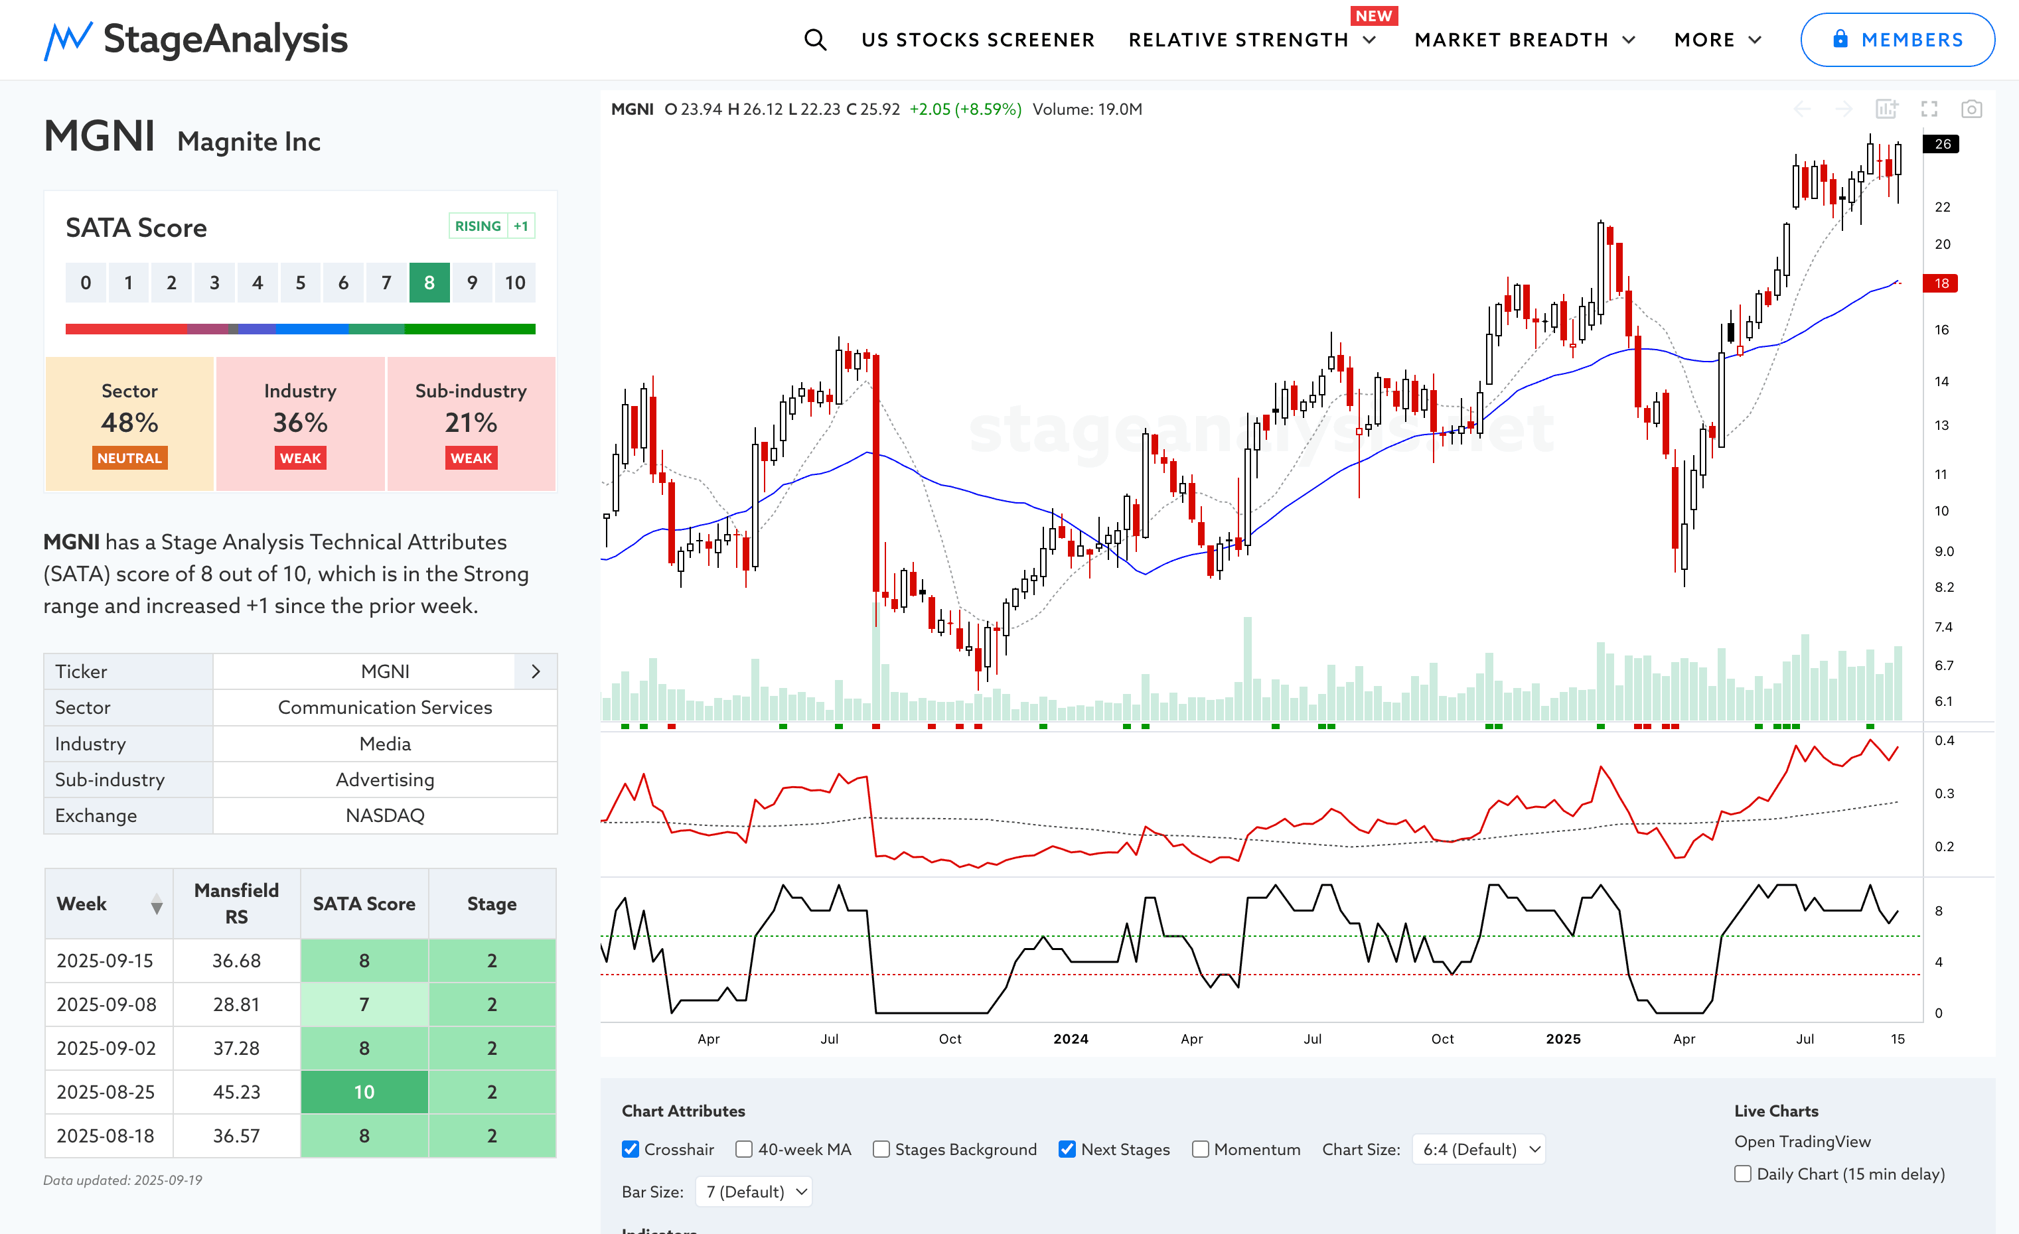2019x1234 pixels.
Task: Expand the Relative Strength menu
Action: [x=1252, y=39]
